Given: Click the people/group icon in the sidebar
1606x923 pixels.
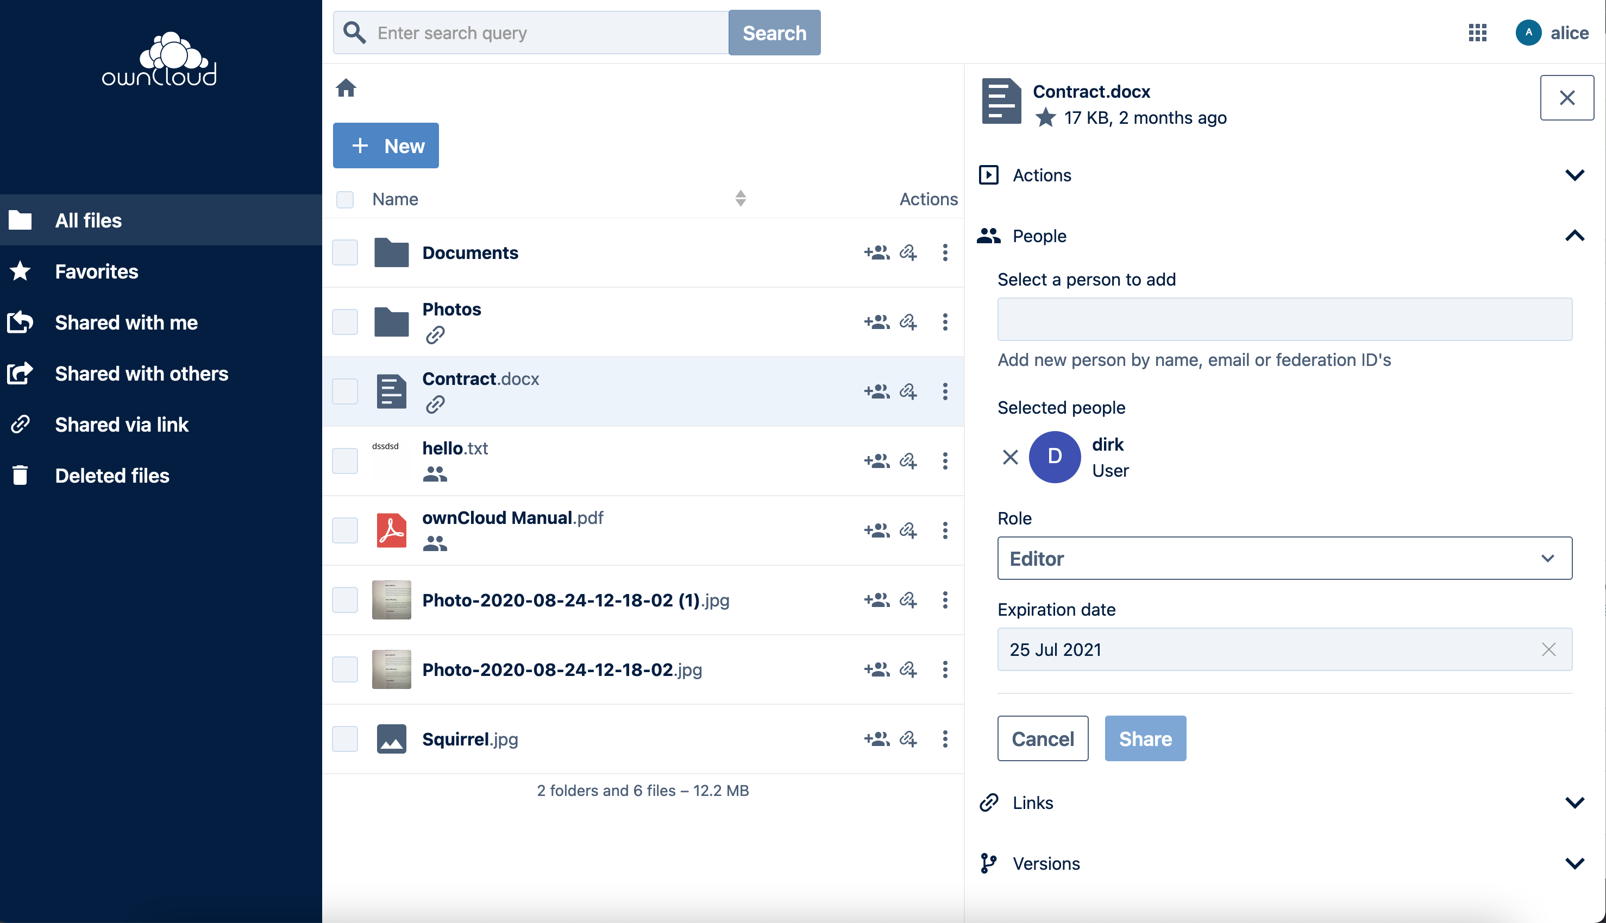Looking at the screenshot, I should tap(989, 236).
